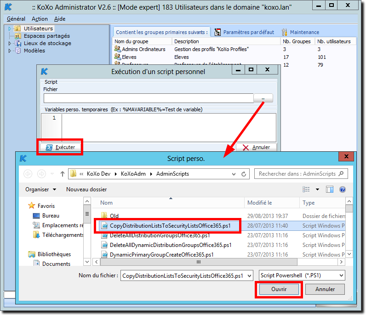Open the recent locations dropdown arrow
This screenshot has height=315, width=366.
[52, 174]
